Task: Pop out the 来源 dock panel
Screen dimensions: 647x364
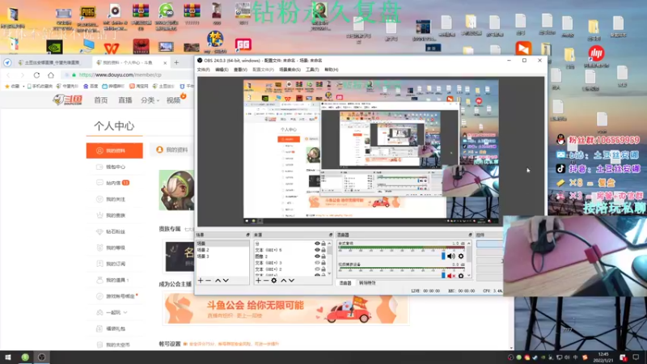Action: click(331, 235)
